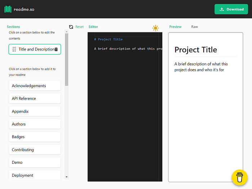Switch to the Raw tab

coord(194,27)
